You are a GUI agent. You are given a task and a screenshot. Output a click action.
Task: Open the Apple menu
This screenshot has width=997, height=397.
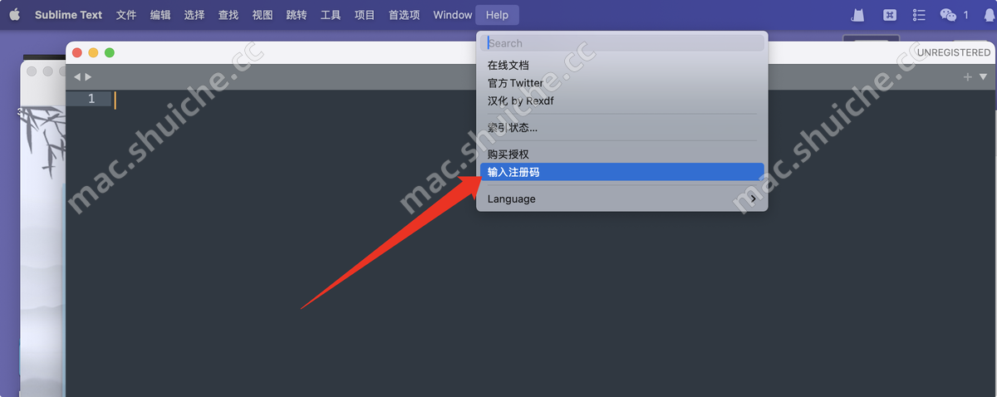tap(14, 15)
